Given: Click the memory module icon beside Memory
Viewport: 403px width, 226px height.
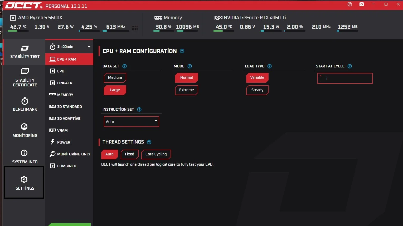Looking at the screenshot, I should tap(158, 18).
